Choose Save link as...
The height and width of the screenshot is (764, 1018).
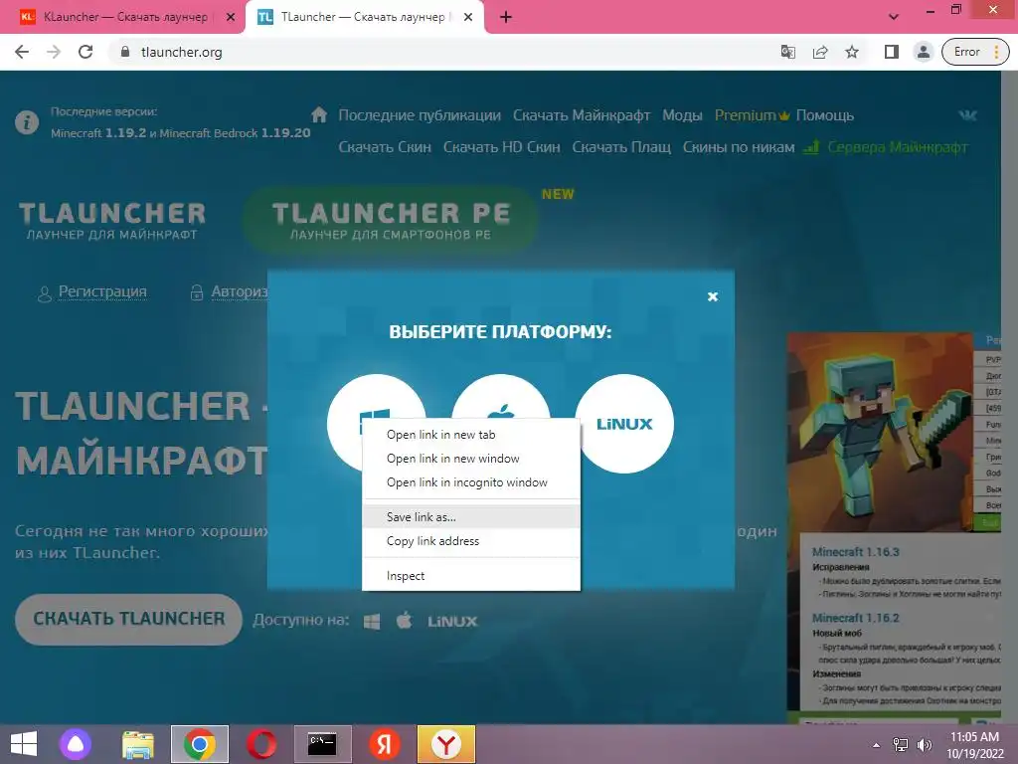[x=470, y=517]
